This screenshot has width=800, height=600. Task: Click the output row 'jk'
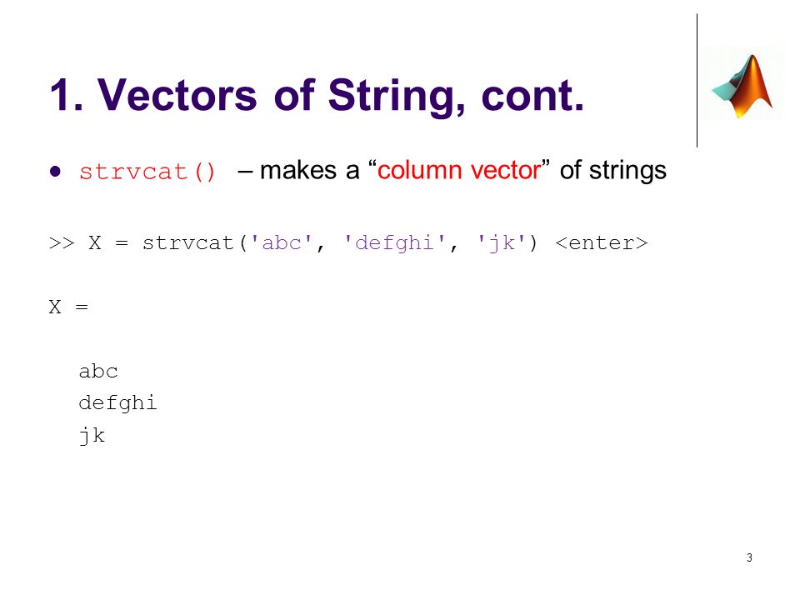[x=92, y=436]
